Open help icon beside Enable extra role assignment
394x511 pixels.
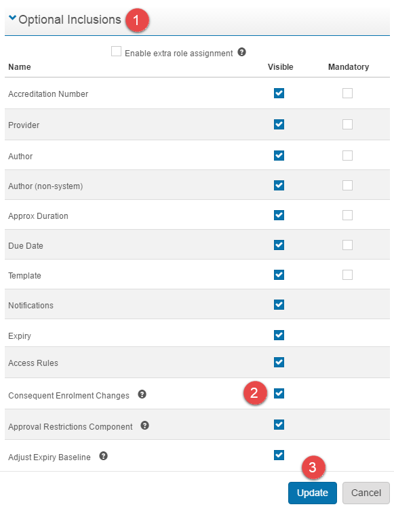click(x=241, y=52)
